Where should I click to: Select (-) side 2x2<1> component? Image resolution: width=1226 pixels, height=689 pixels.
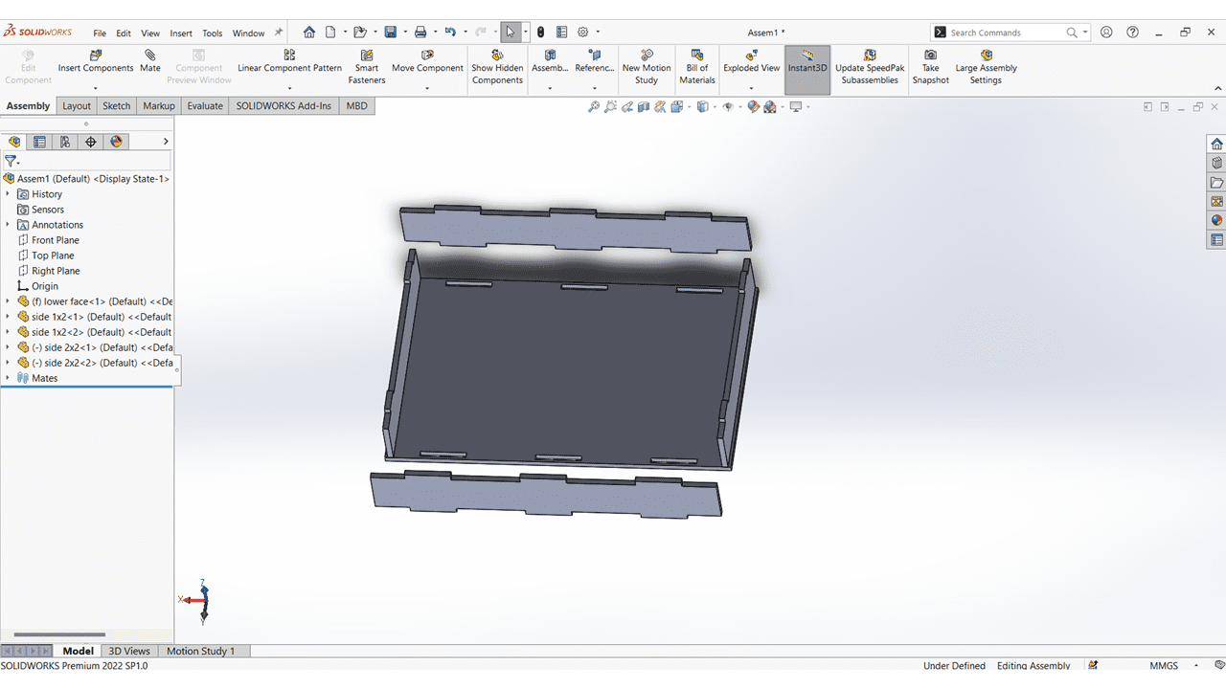(x=102, y=346)
